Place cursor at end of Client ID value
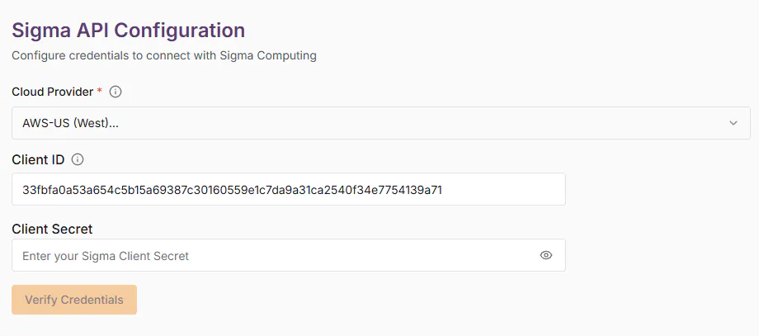The image size is (759, 336). point(442,190)
